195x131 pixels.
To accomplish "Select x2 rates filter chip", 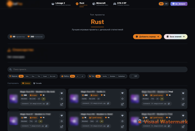I will 82,76.
